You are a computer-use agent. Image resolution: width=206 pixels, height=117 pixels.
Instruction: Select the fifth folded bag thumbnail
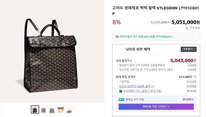pyautogui.click(x=69, y=109)
